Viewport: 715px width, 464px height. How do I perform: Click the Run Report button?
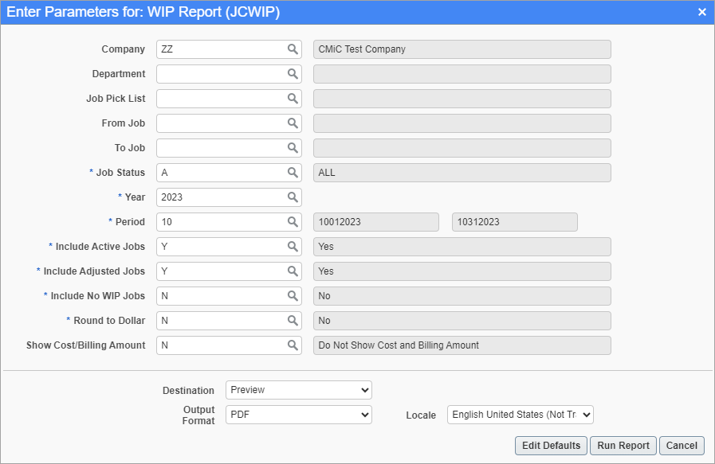point(623,446)
